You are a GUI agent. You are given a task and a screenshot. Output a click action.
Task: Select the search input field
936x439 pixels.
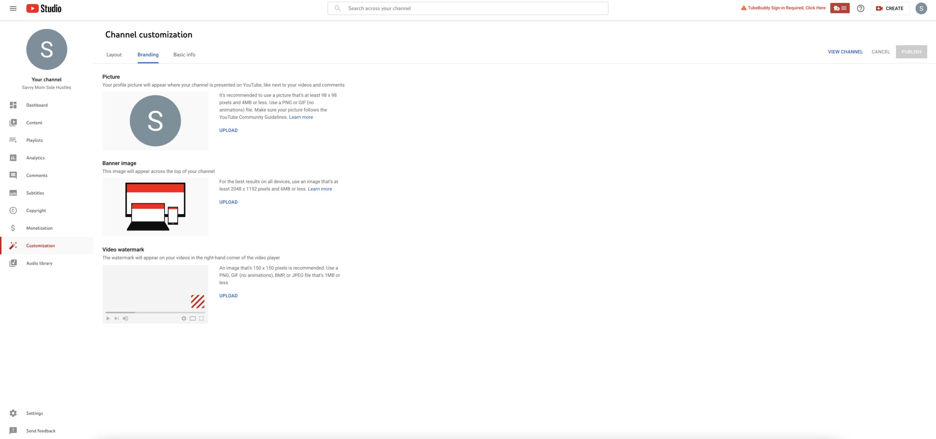click(468, 8)
